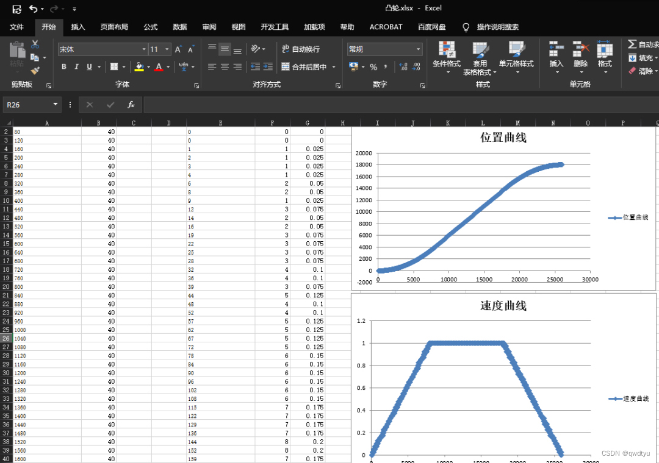
Task: Center cell text horizontally
Action: [225, 67]
